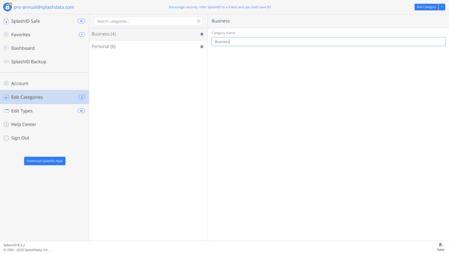Open Account settings gear icon
The width and height of the screenshot is (449, 254).
point(7,84)
